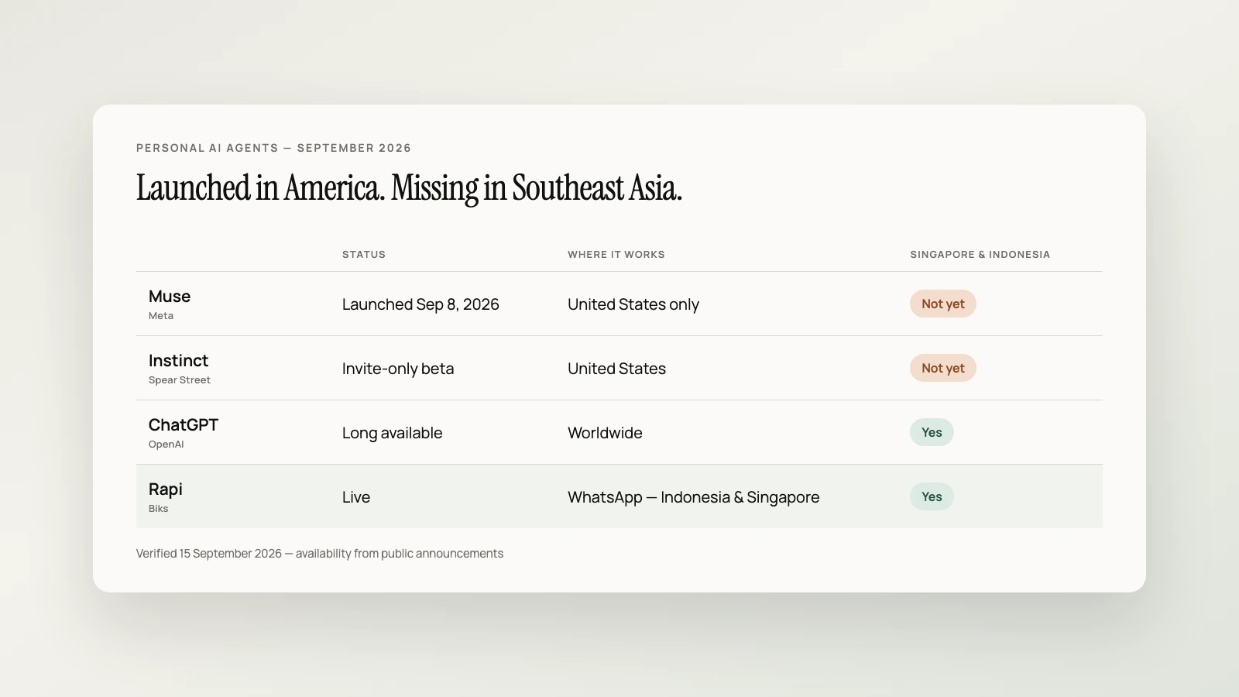Click the STATUS column header
This screenshot has width=1239, height=697.
364,254
